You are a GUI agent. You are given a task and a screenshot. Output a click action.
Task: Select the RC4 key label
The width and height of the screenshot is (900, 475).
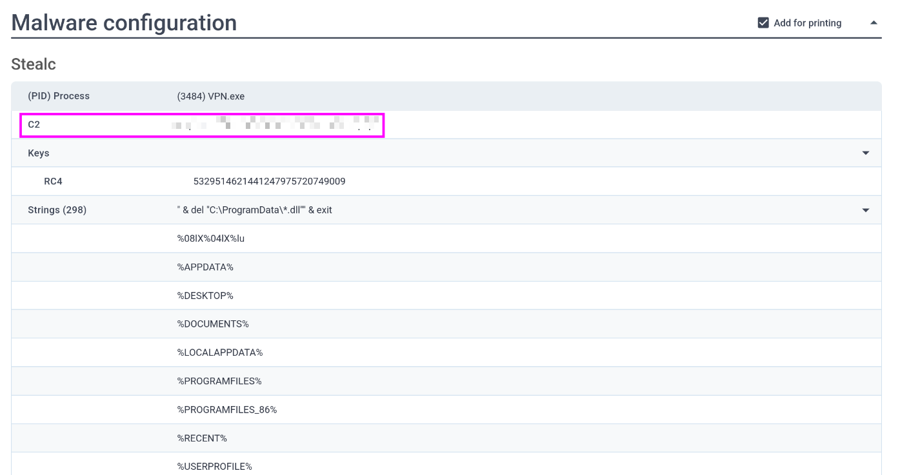(x=53, y=182)
